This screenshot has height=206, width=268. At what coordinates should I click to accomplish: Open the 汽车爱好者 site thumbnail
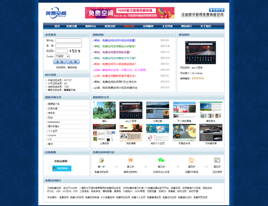coord(211,133)
